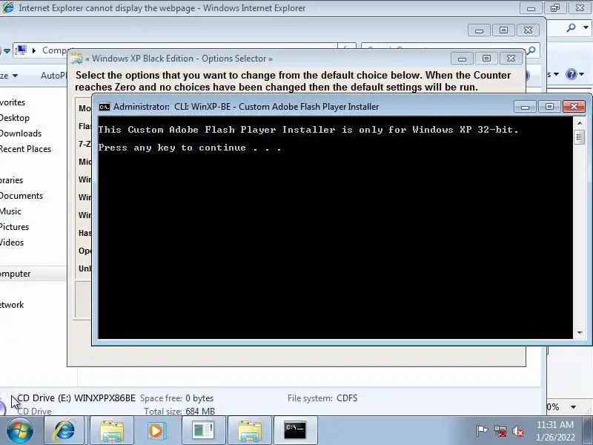This screenshot has width=593, height=445.
Task: Open Internet Explorer from the taskbar
Action: (64, 431)
